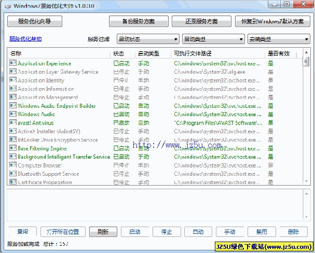This screenshot has width=315, height=253.
Task: Click the ActiveX Installer service icon
Action: pyautogui.click(x=13, y=131)
